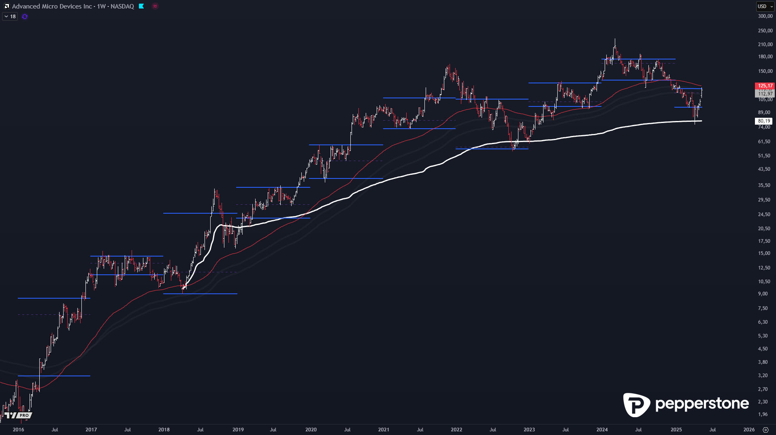Click the white 80,19 price label

(764, 121)
